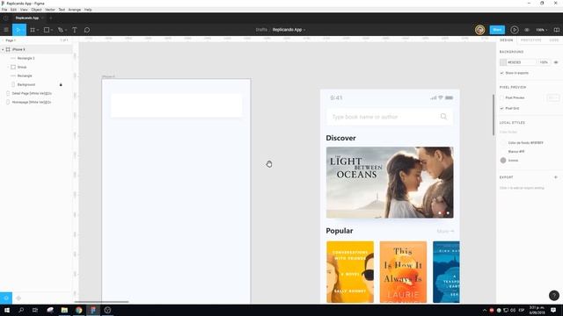Click the blue Share button
This screenshot has height=316, width=563.
point(497,30)
